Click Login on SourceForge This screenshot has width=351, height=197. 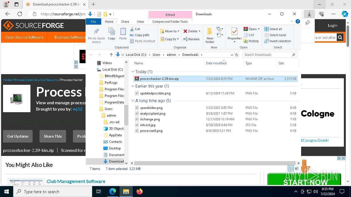[x=332, y=25]
